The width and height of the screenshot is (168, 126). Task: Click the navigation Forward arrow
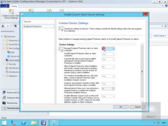point(8,26)
